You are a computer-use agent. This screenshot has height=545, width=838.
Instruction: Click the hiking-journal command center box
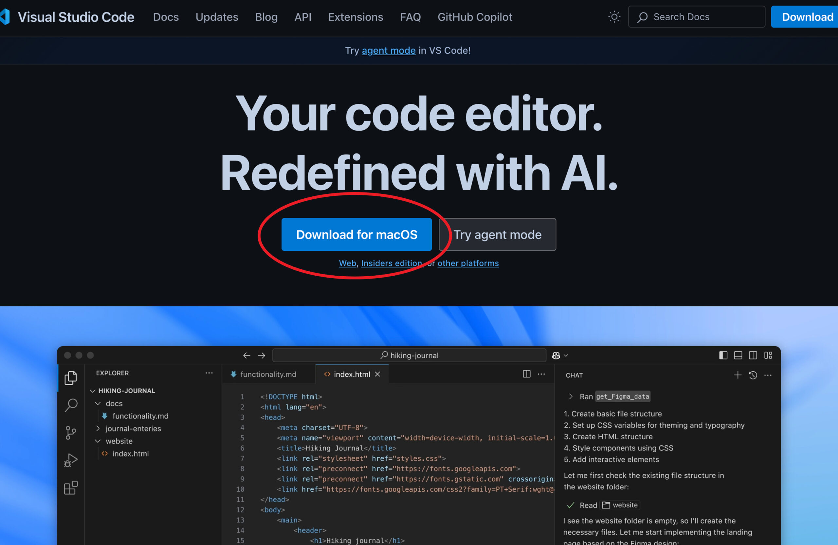[409, 355]
